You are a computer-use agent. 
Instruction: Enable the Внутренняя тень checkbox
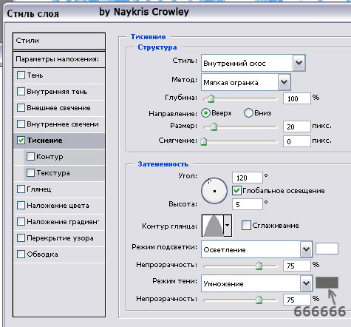(21, 91)
